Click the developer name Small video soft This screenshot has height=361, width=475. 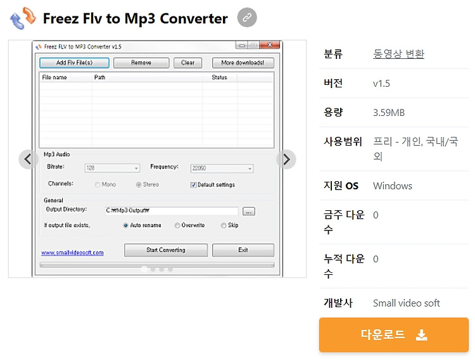[406, 303]
